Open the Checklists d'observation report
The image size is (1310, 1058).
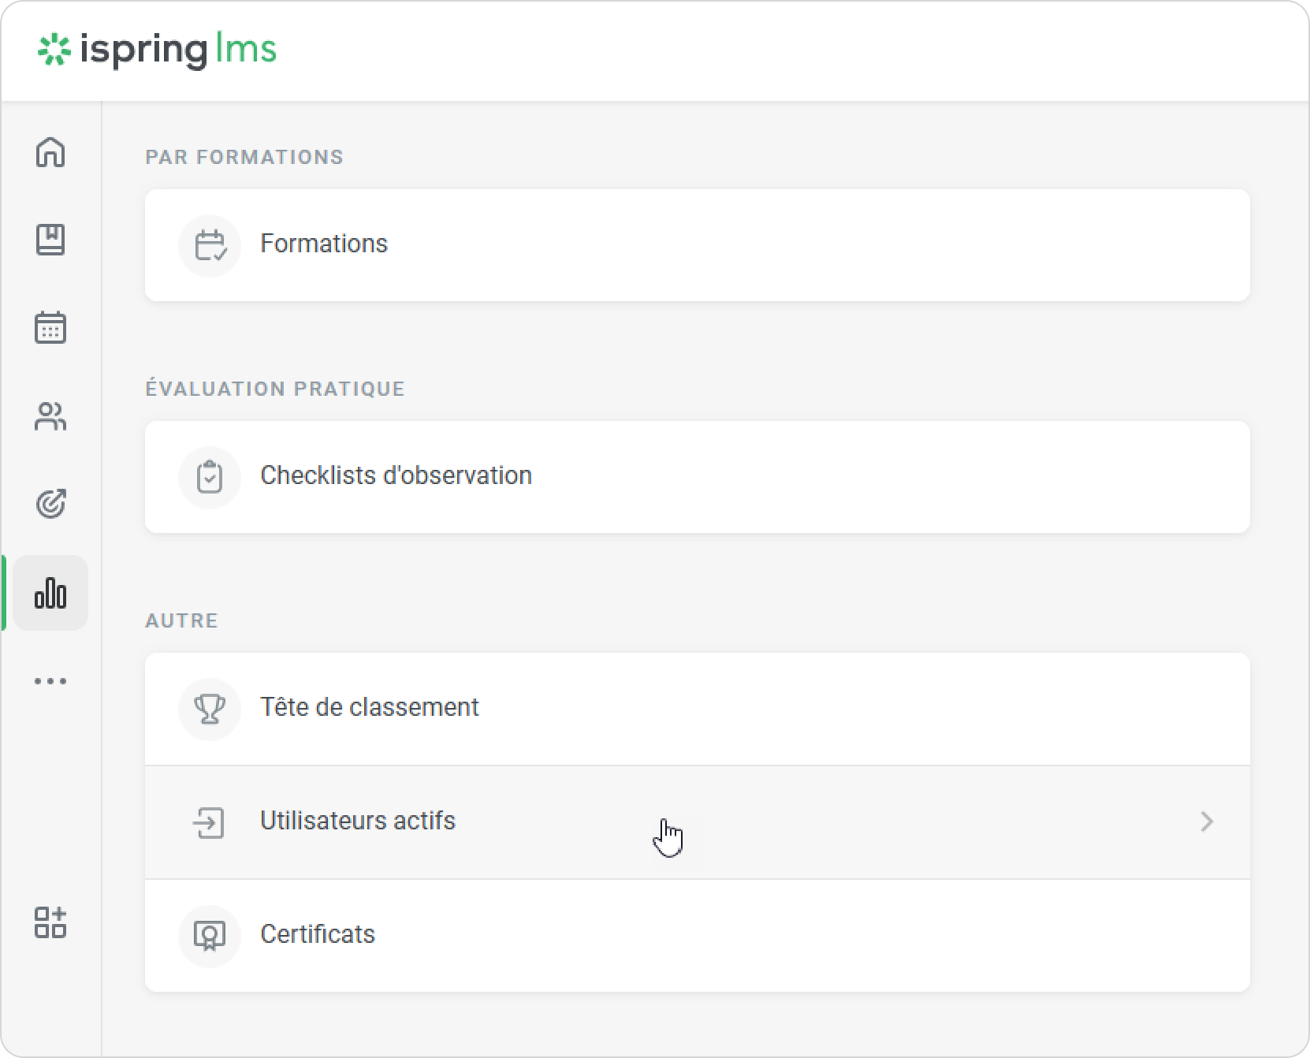tap(396, 475)
